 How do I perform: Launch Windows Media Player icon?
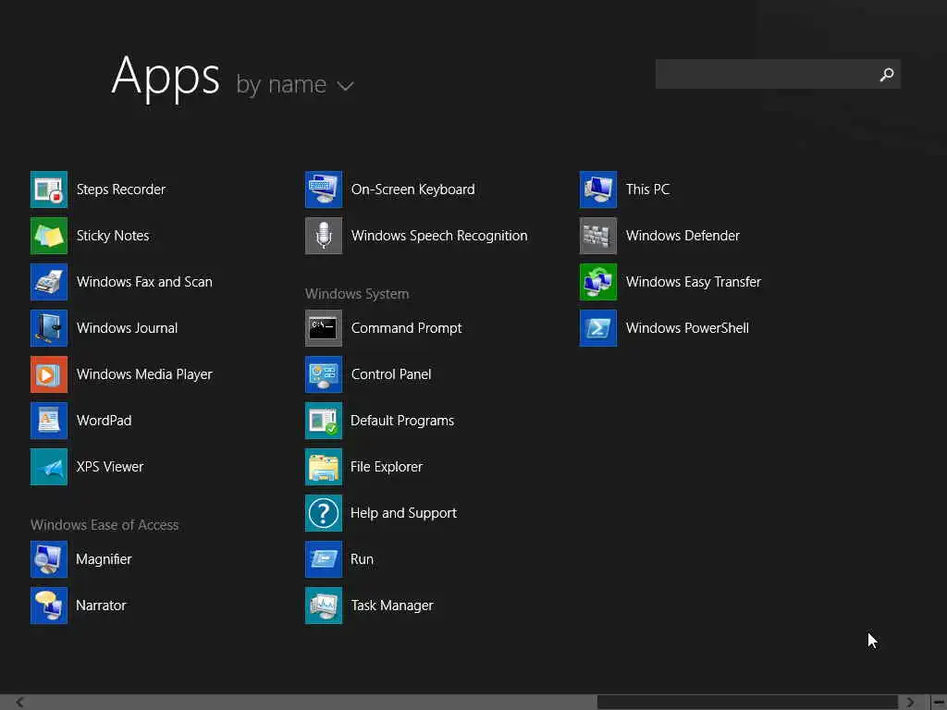[x=49, y=374]
